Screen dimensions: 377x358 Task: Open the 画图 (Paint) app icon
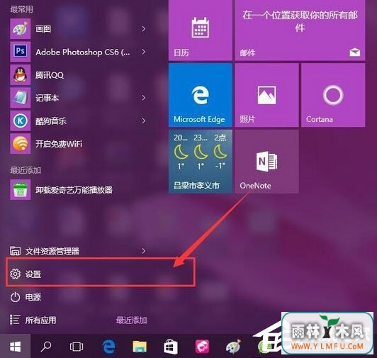coord(20,29)
